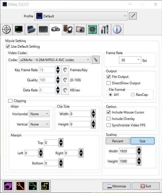Click the Bottom margin input field
The width and height of the screenshot is (162, 193).
(51, 163)
